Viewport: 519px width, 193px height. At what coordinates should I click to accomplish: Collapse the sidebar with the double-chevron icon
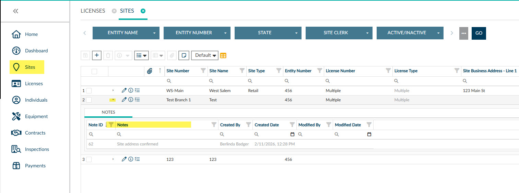(x=15, y=11)
